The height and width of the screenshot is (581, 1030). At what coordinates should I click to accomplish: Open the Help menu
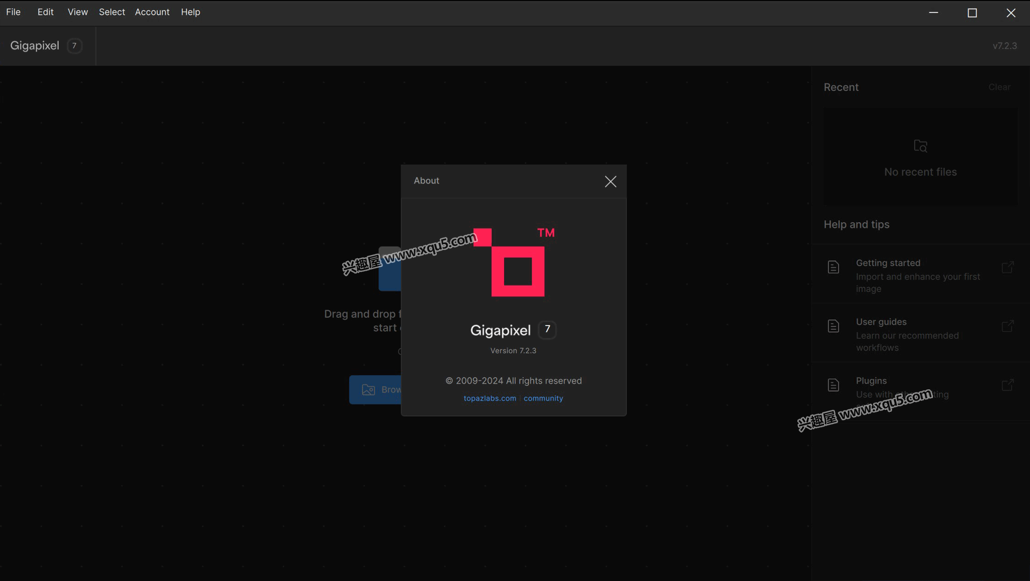point(190,12)
